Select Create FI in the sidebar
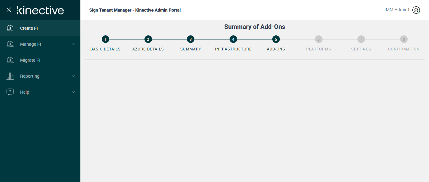The width and height of the screenshot is (429, 182). point(29,28)
